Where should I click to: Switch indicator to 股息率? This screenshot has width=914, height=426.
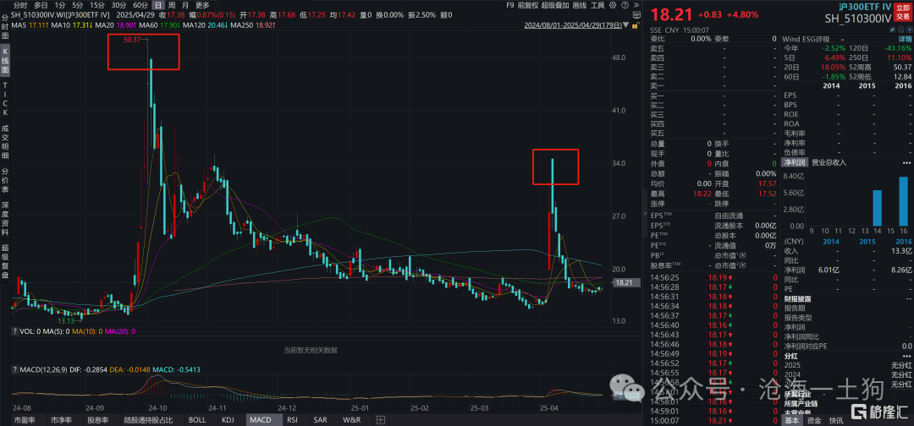[x=97, y=419]
